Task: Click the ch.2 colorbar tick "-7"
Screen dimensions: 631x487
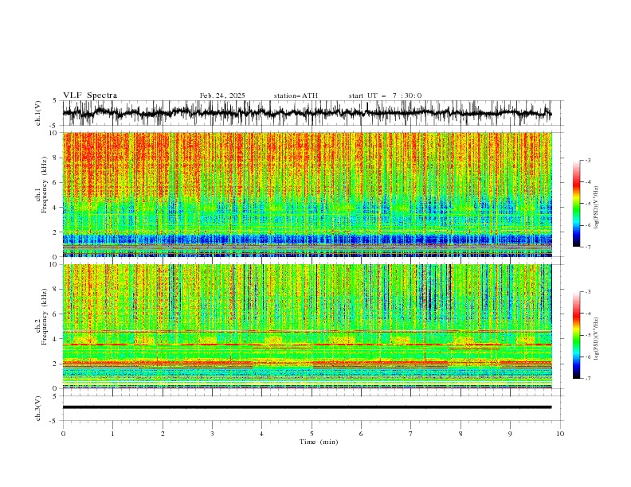Action: point(588,378)
